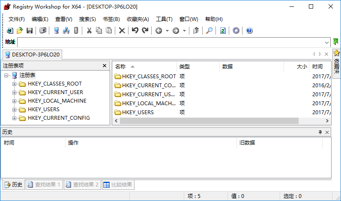Open the 地址 address bar dropdown
Viewport: 341px width, 201px height.
pyautogui.click(x=326, y=42)
